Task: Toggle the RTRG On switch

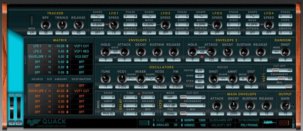Action: tap(200, 81)
